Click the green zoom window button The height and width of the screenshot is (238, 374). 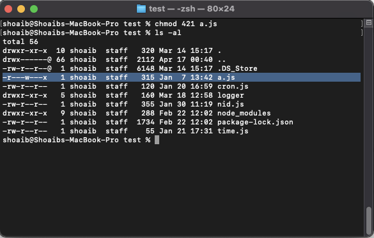(x=34, y=9)
